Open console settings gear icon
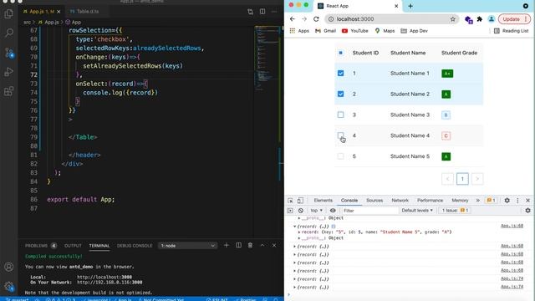 pyautogui.click(x=527, y=211)
